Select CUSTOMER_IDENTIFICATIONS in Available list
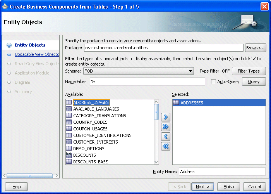271x194 pixels. [x=102, y=135]
